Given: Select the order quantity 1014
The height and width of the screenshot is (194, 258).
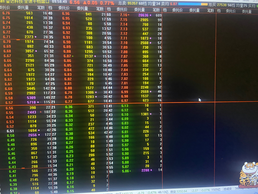Looking at the screenshot, I should [x=28, y=18].
